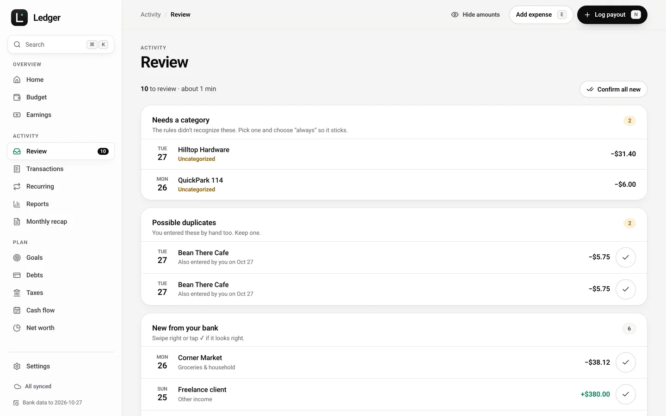This screenshot has width=666, height=416.
Task: Toggle Hide amounts
Action: tap(475, 15)
